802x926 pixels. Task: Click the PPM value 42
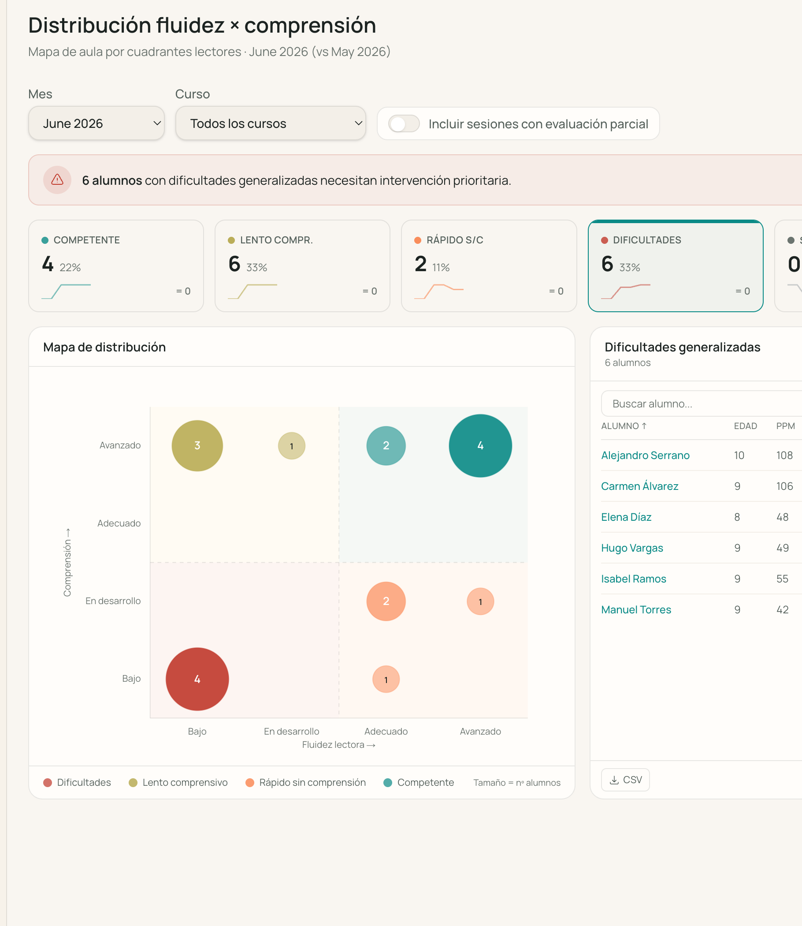pyautogui.click(x=782, y=609)
